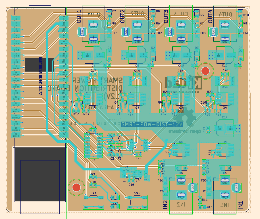Select the OUT3 connector silkscreen label
This screenshot has height=219, width=260.
click(x=166, y=16)
